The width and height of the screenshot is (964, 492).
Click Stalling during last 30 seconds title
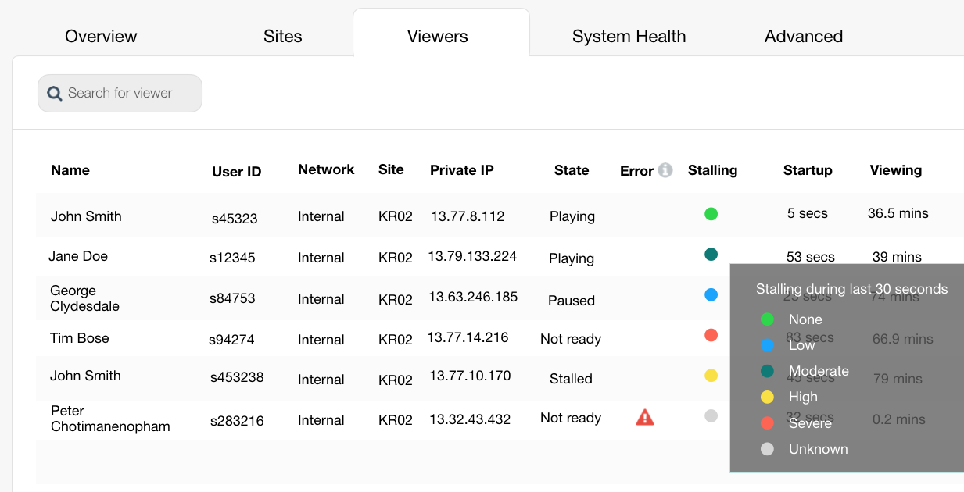(851, 290)
